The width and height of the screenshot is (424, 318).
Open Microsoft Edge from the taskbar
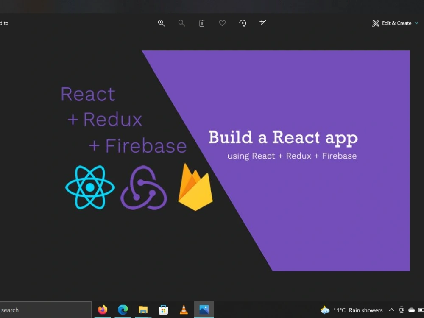123,310
